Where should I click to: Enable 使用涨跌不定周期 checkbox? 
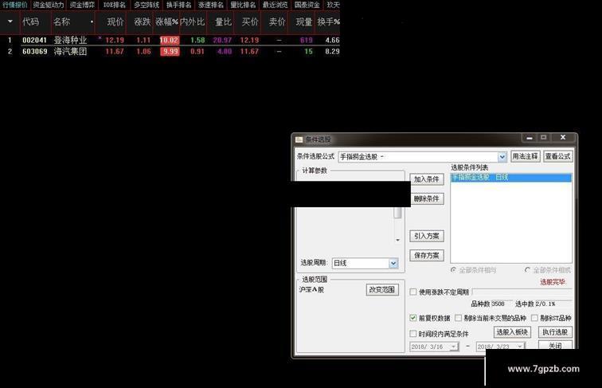coord(413,292)
